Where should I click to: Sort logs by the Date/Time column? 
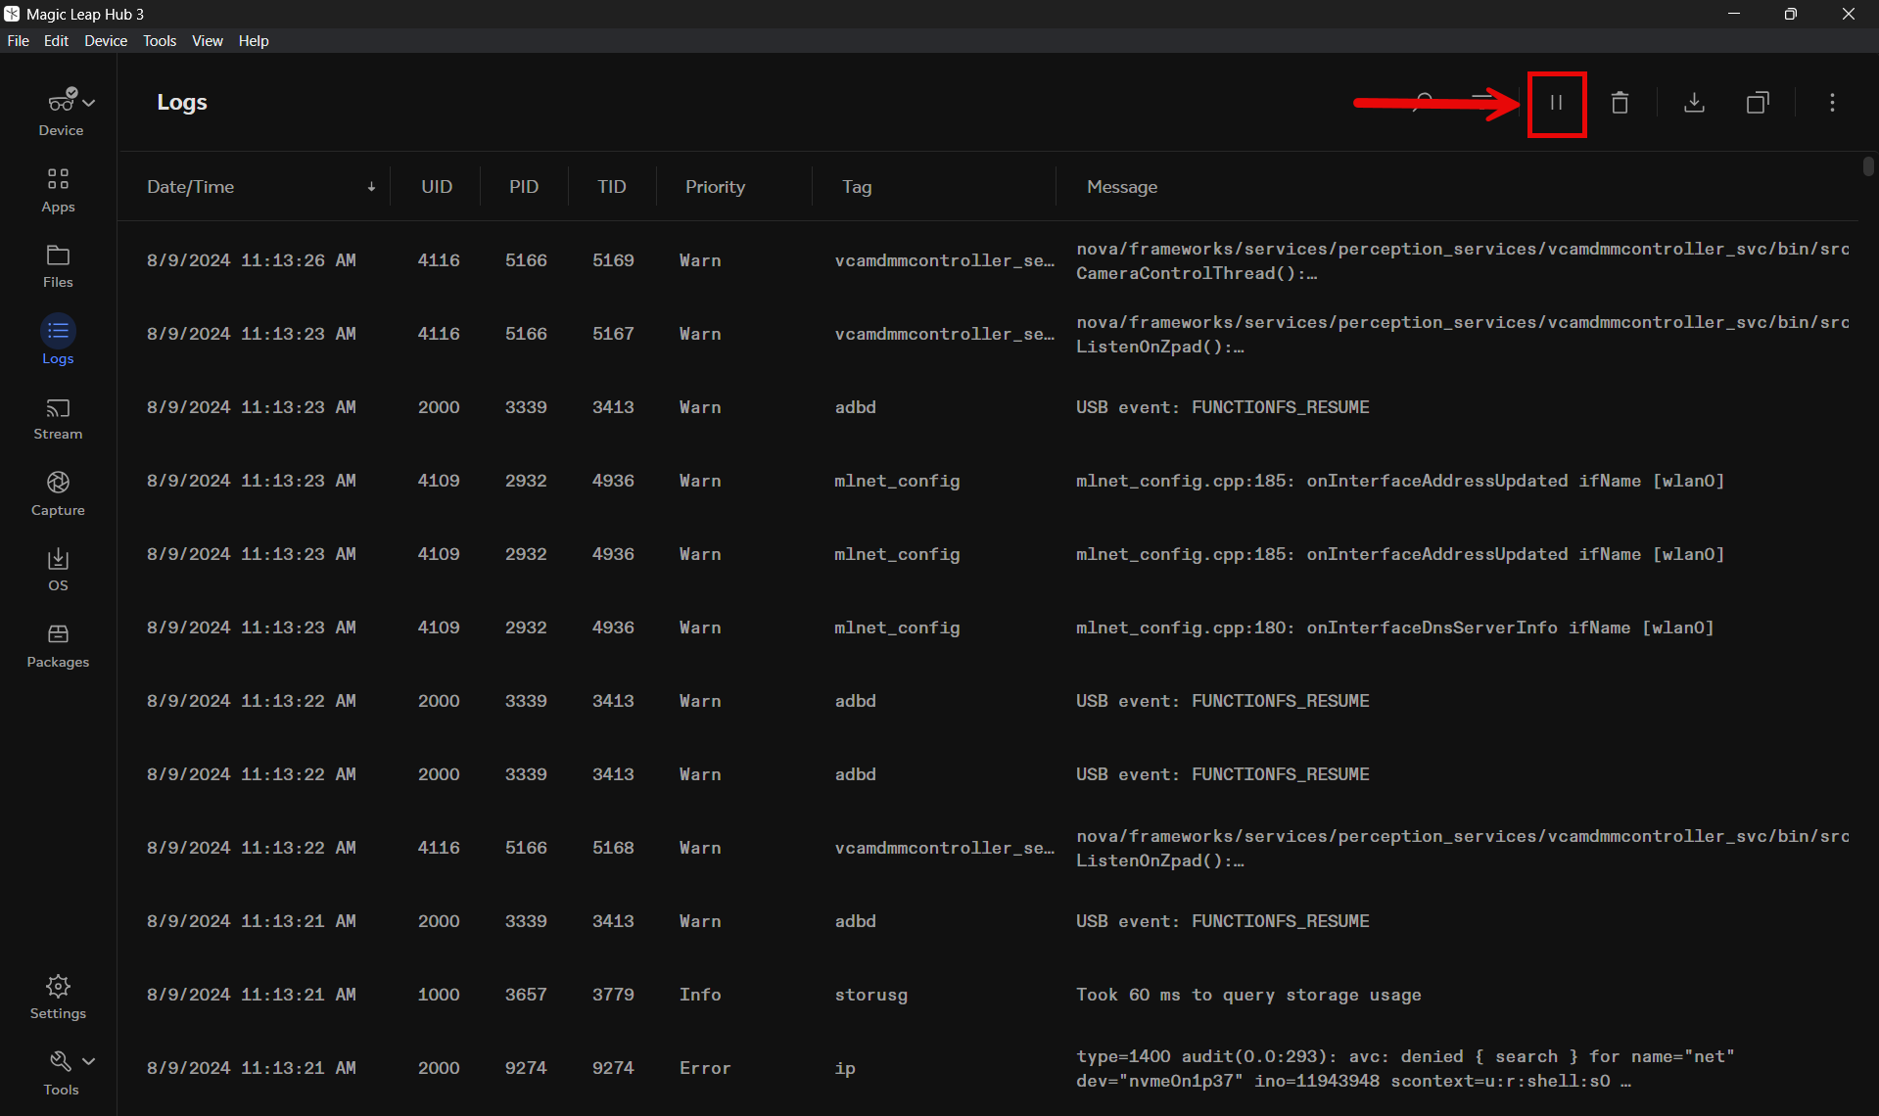[x=190, y=186]
